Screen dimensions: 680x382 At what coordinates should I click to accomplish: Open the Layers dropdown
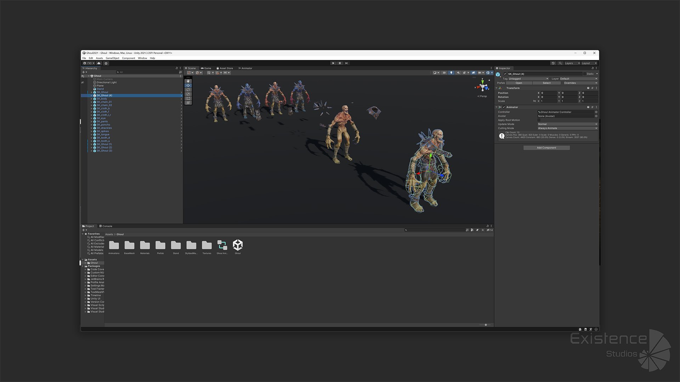click(x=572, y=63)
